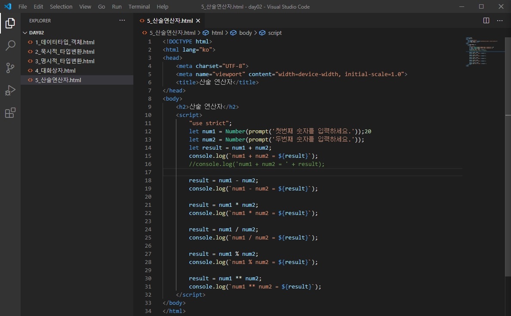The width and height of the screenshot is (511, 316).
Task: Open Explorer panel more actions ellipsis
Action: click(122, 20)
